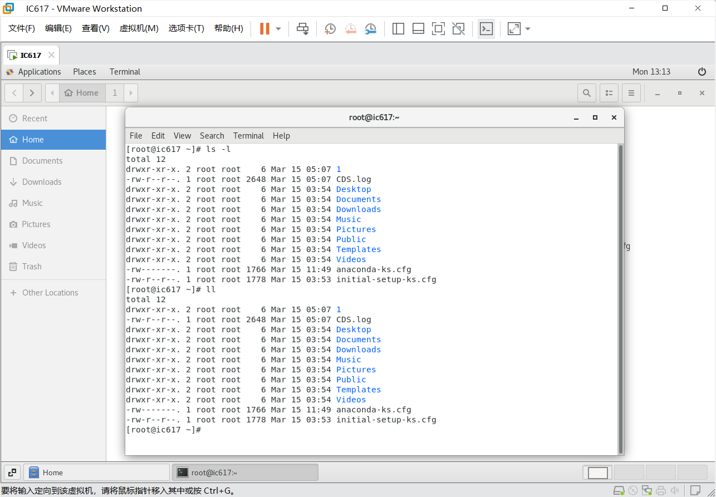Toggle list view in Files
716x497 pixels.
click(609, 93)
